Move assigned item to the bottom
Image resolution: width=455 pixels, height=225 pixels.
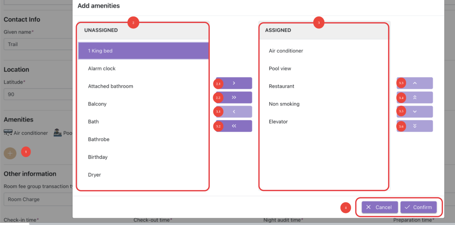click(x=415, y=126)
